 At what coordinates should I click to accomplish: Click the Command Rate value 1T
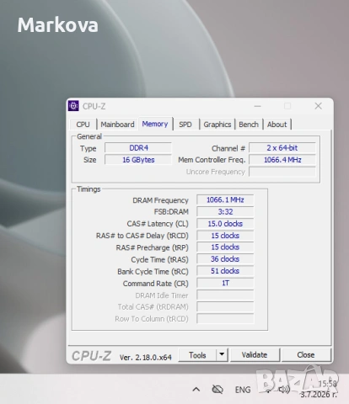225,283
